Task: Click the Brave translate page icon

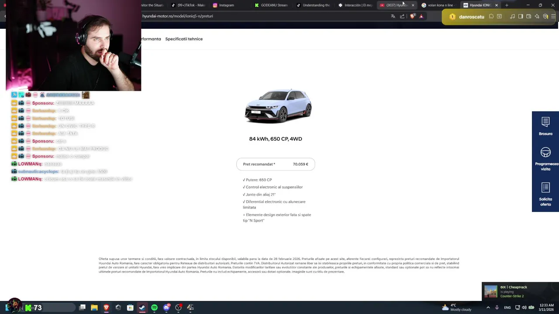Action: (393, 16)
